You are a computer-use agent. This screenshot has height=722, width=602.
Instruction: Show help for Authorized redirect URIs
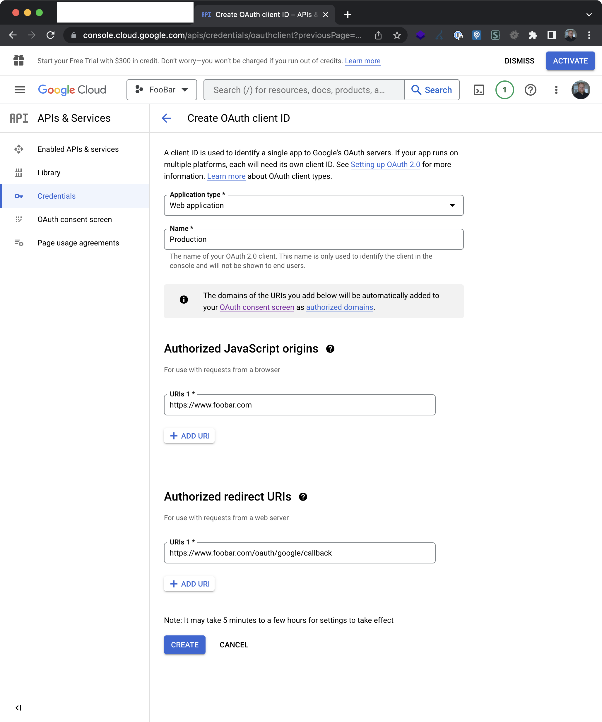(x=303, y=497)
